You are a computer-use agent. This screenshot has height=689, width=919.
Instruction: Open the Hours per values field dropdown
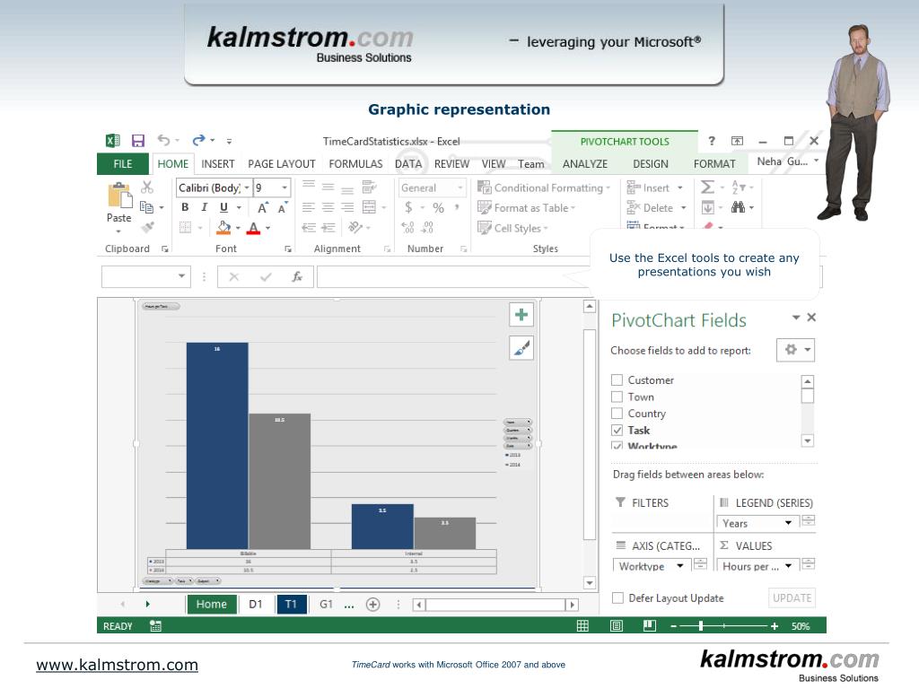788,565
